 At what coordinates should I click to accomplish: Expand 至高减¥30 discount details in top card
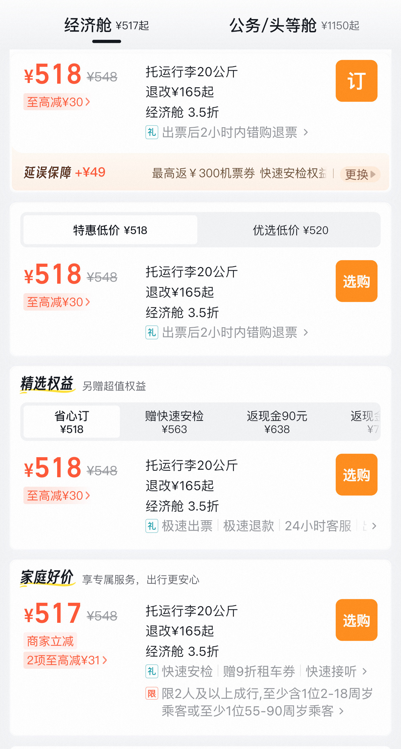(58, 102)
